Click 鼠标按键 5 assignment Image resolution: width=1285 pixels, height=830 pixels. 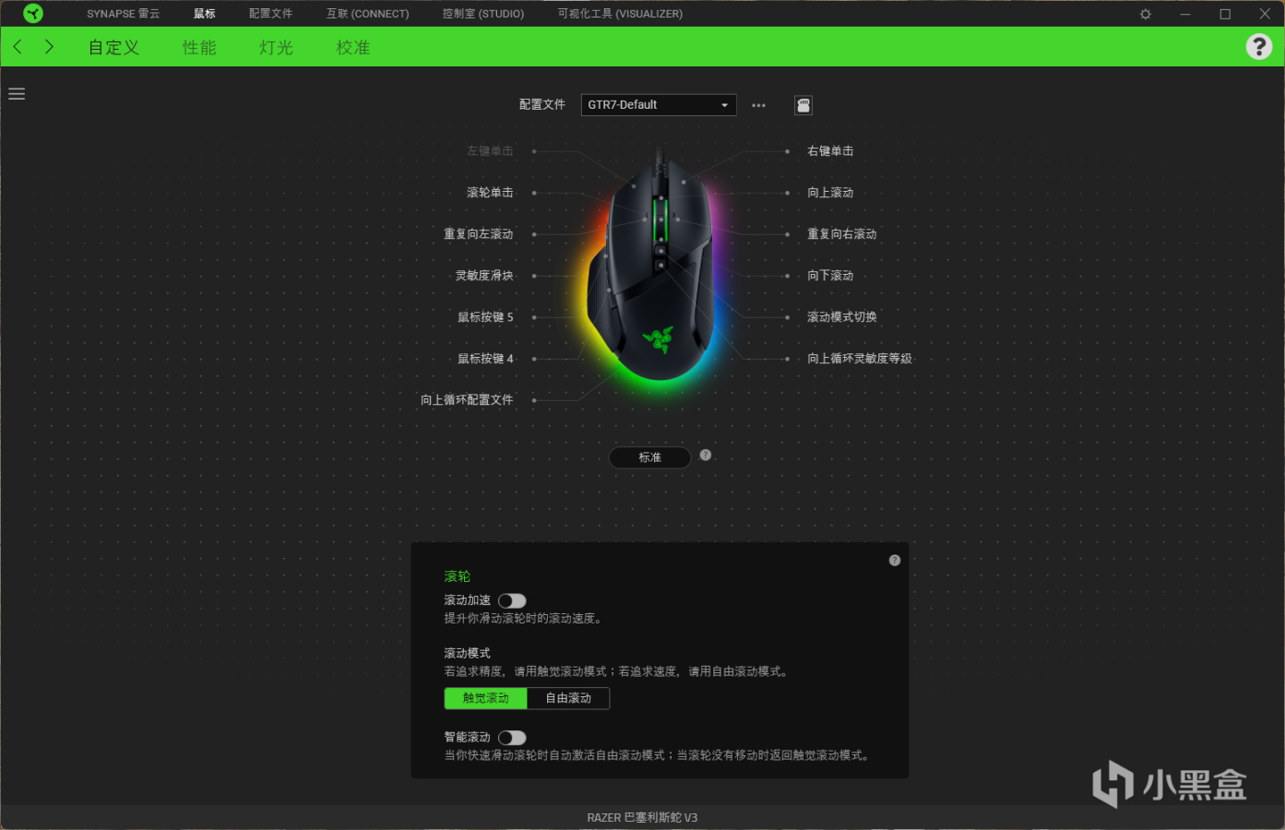(x=485, y=317)
